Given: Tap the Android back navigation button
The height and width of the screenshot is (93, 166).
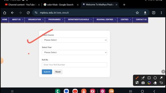Looking at the screenshot, I should [154, 91].
